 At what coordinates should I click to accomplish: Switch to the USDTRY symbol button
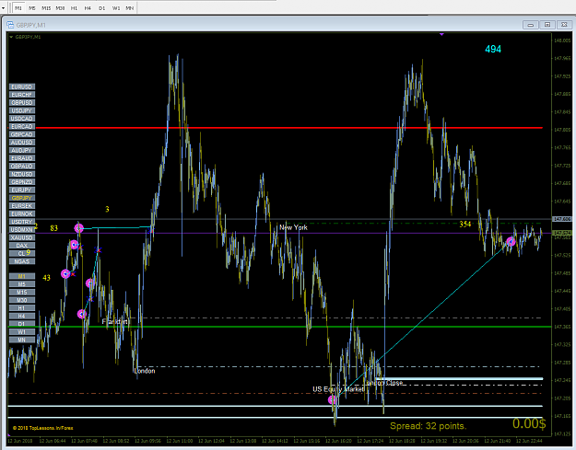[22, 222]
